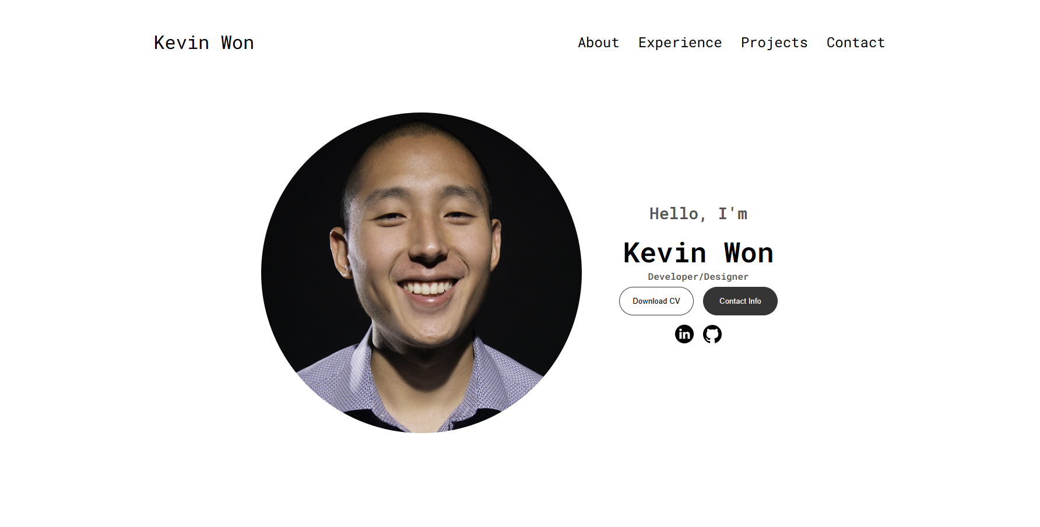This screenshot has height=527, width=1040.
Task: Select the GitHub octocat logo
Action: click(x=712, y=334)
